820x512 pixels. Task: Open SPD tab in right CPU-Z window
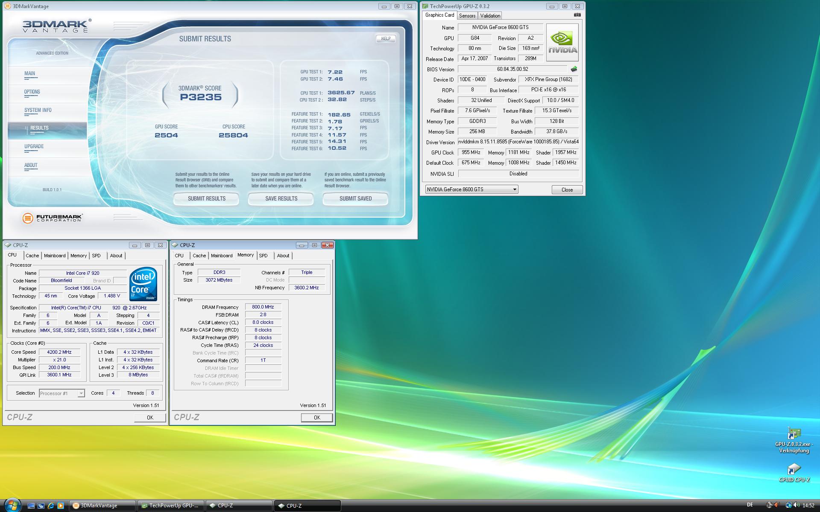click(264, 256)
